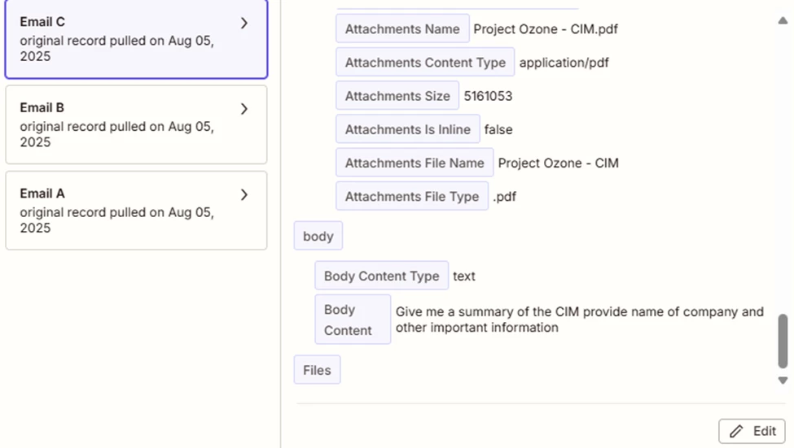Select the Email C record card

pos(136,39)
